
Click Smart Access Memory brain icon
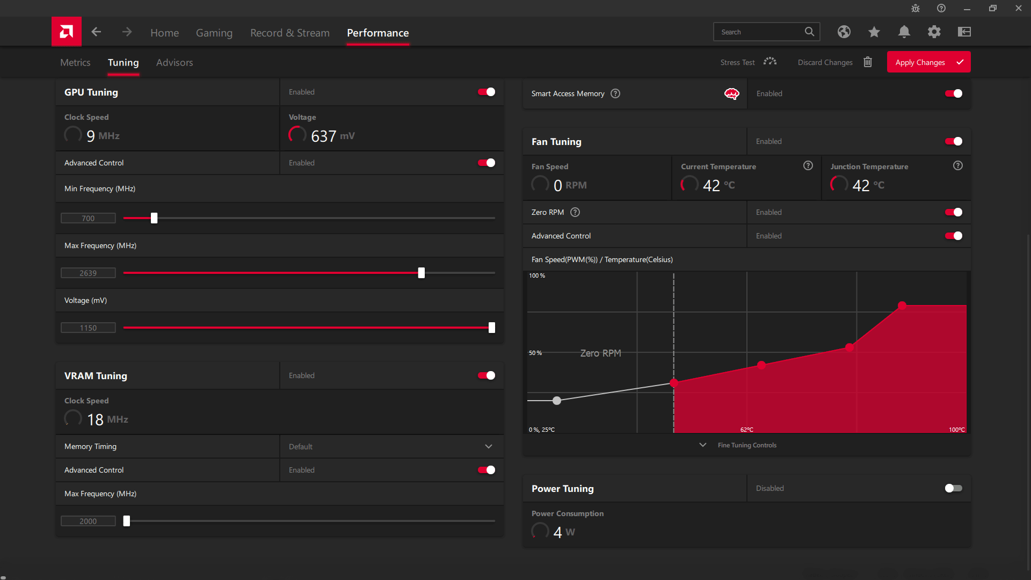tap(731, 94)
